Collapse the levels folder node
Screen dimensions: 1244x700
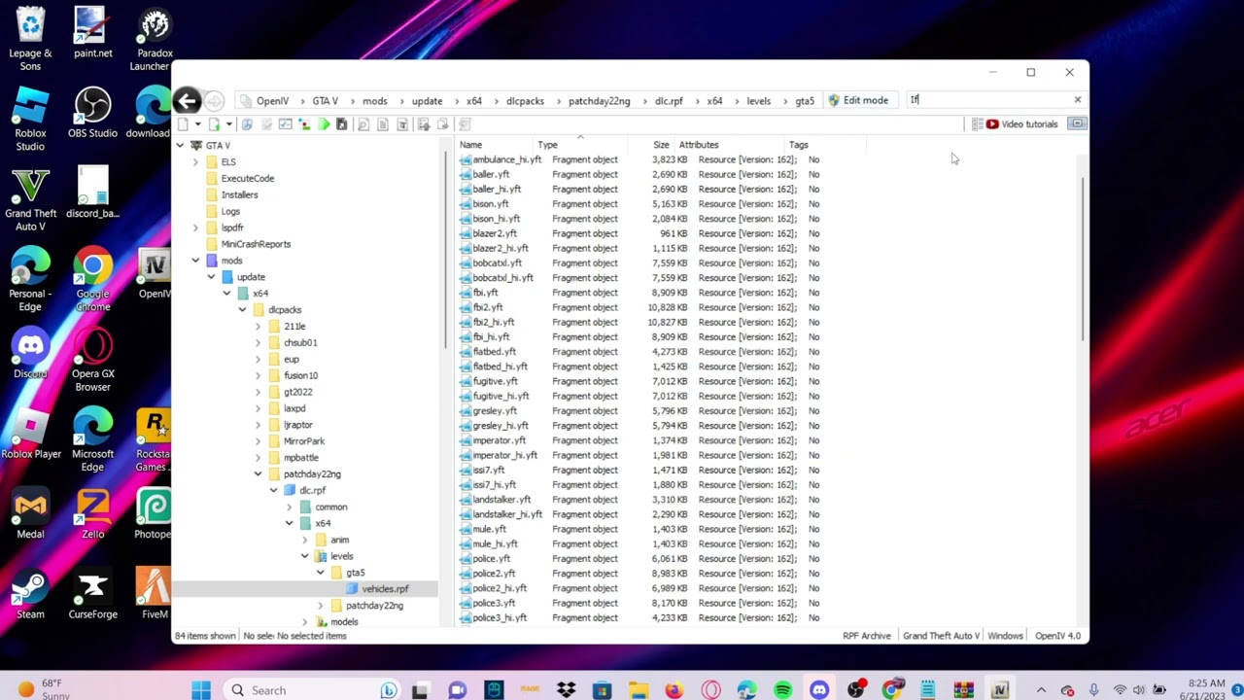(304, 556)
